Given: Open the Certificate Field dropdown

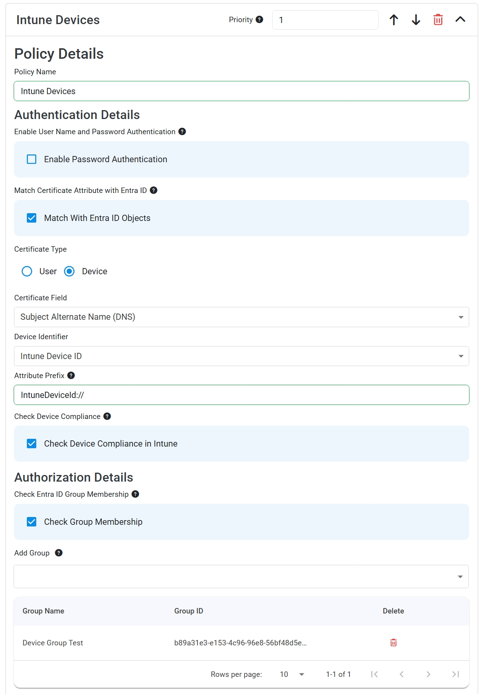Looking at the screenshot, I should coord(241,317).
